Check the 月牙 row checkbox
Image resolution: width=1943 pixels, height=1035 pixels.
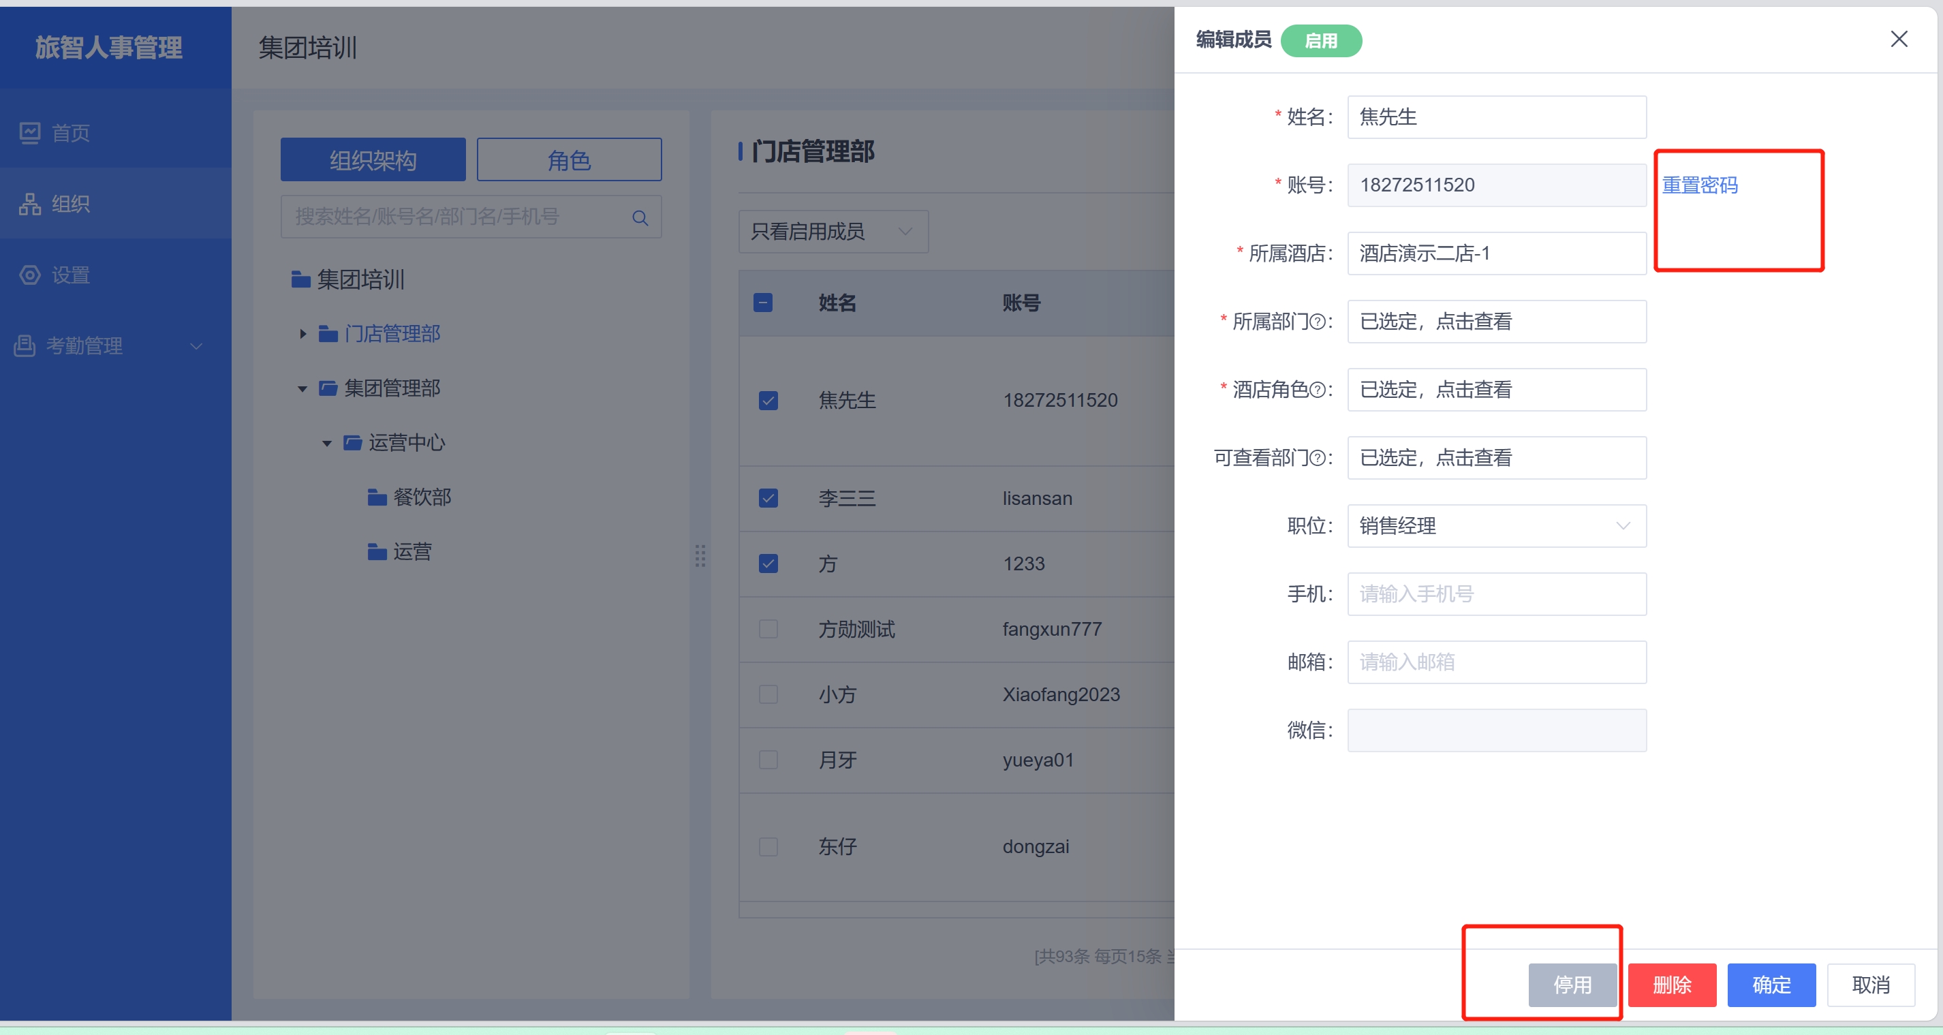pos(768,760)
